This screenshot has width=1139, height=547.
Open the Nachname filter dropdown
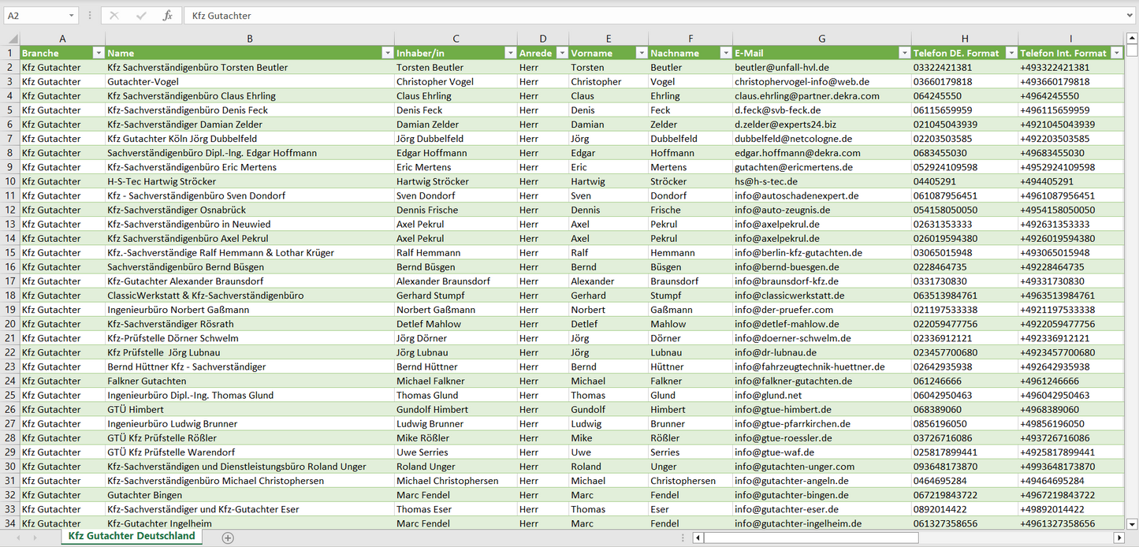724,53
